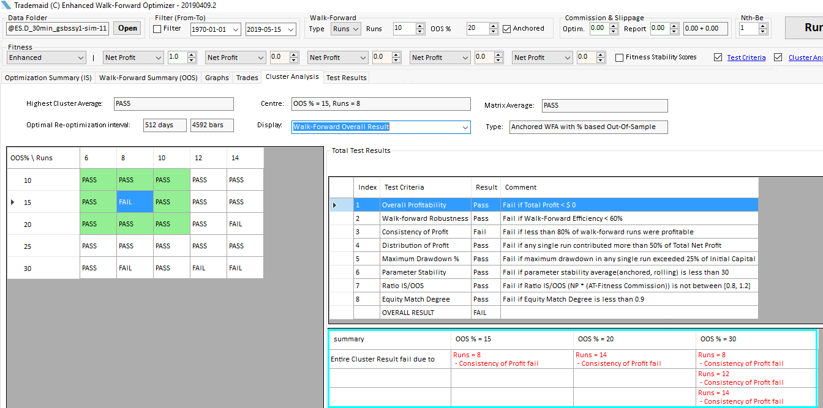Decrease the OOS % spinner value

(x=494, y=31)
